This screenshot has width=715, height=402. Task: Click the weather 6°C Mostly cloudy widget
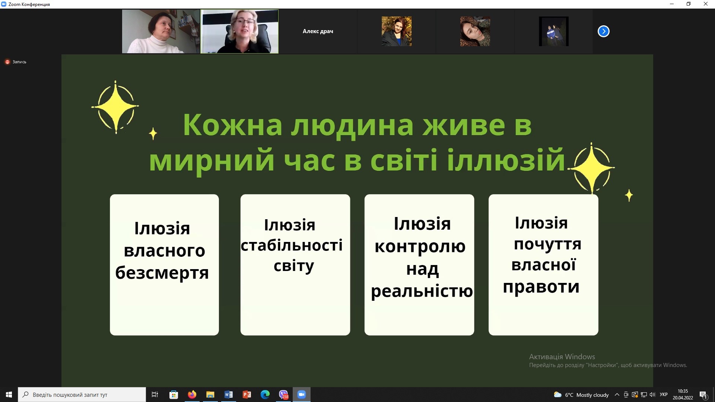[x=581, y=395]
